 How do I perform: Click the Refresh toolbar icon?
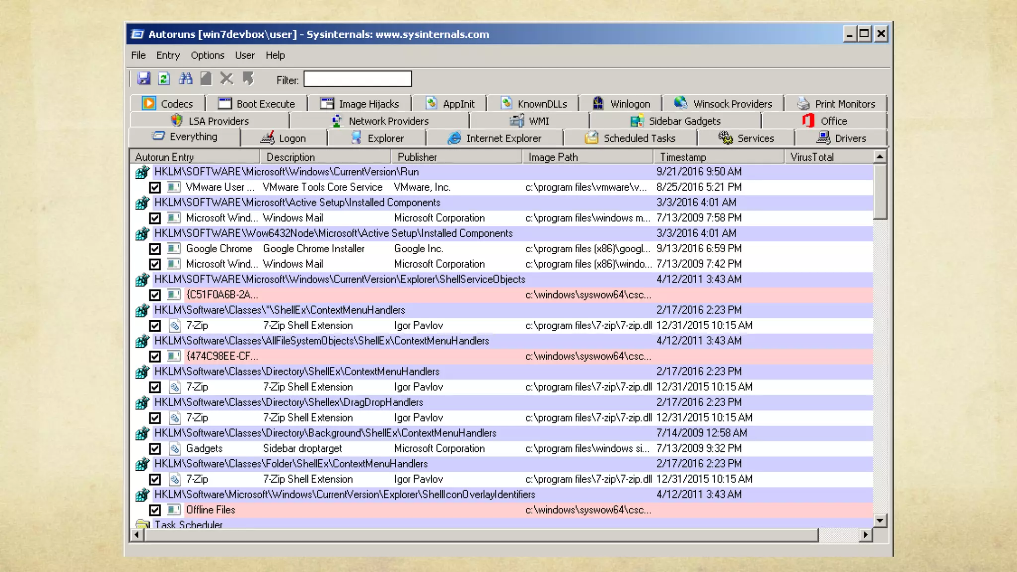[164, 78]
